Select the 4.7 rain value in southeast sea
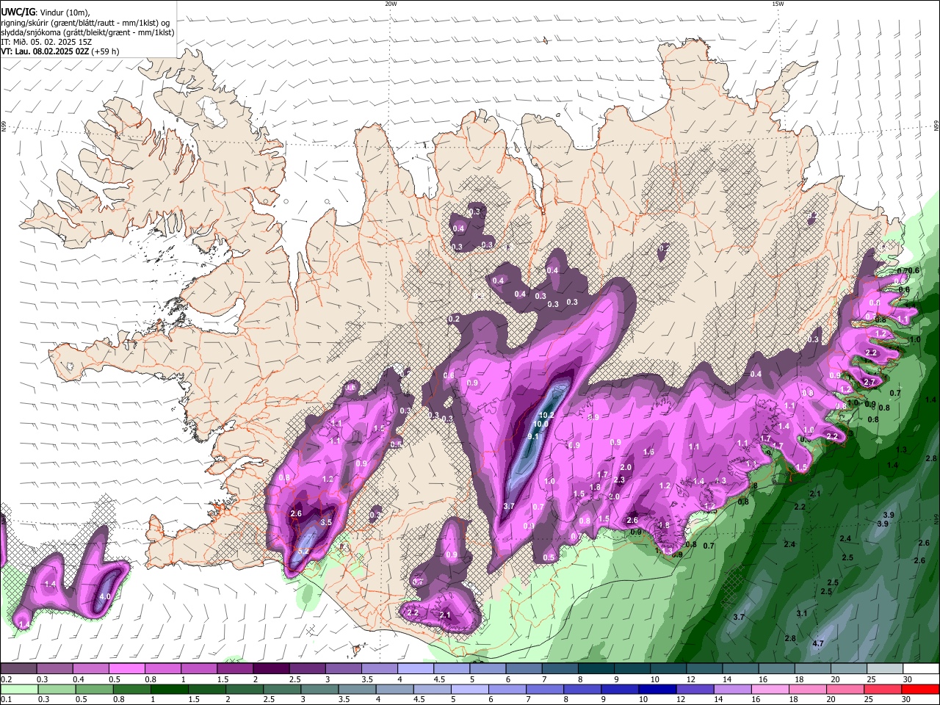940x705 pixels. pyautogui.click(x=818, y=643)
